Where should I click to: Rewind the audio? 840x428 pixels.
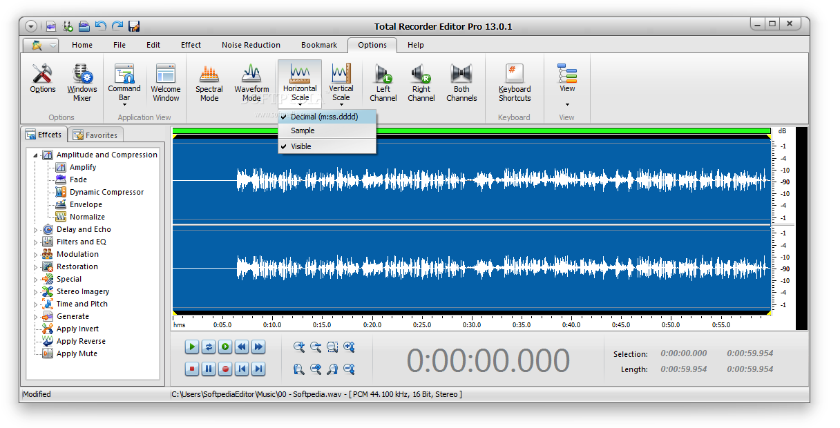tap(242, 347)
